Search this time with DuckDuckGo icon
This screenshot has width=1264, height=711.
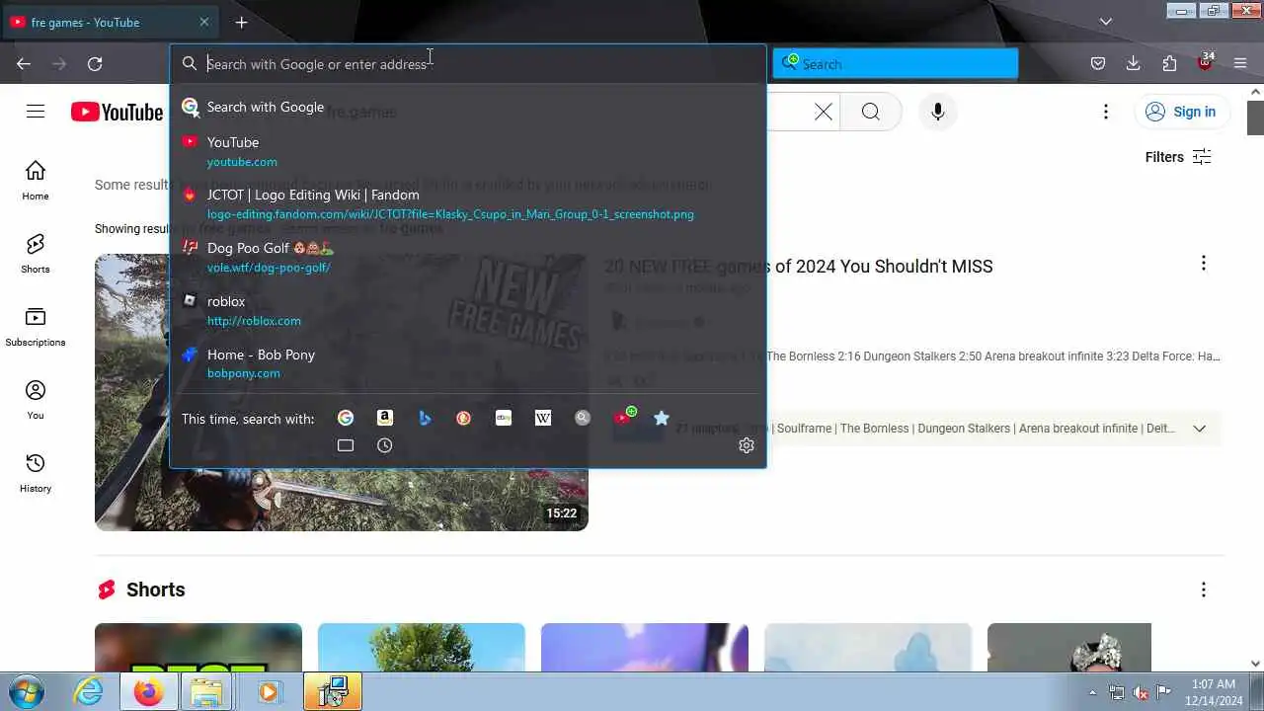point(464,418)
